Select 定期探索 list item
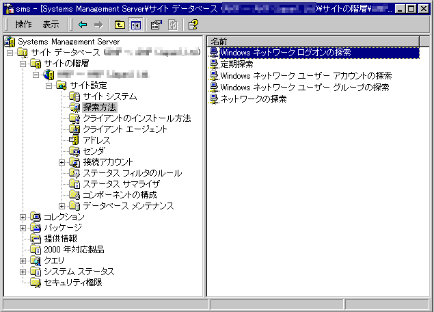Image resolution: width=434 pixels, height=312 pixels. tap(237, 64)
